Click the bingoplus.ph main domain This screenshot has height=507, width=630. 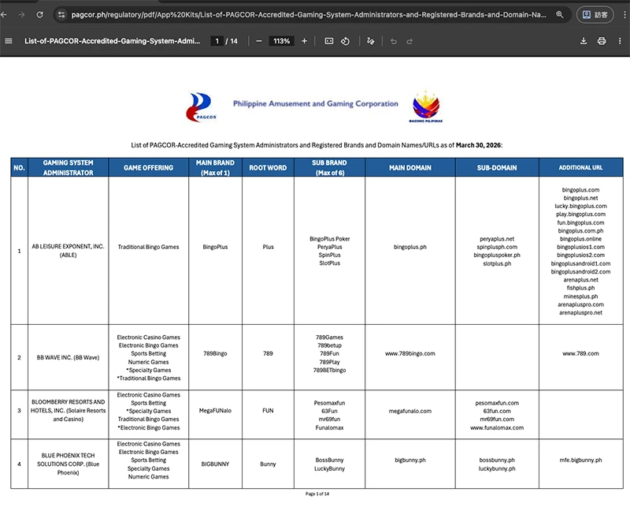(409, 247)
